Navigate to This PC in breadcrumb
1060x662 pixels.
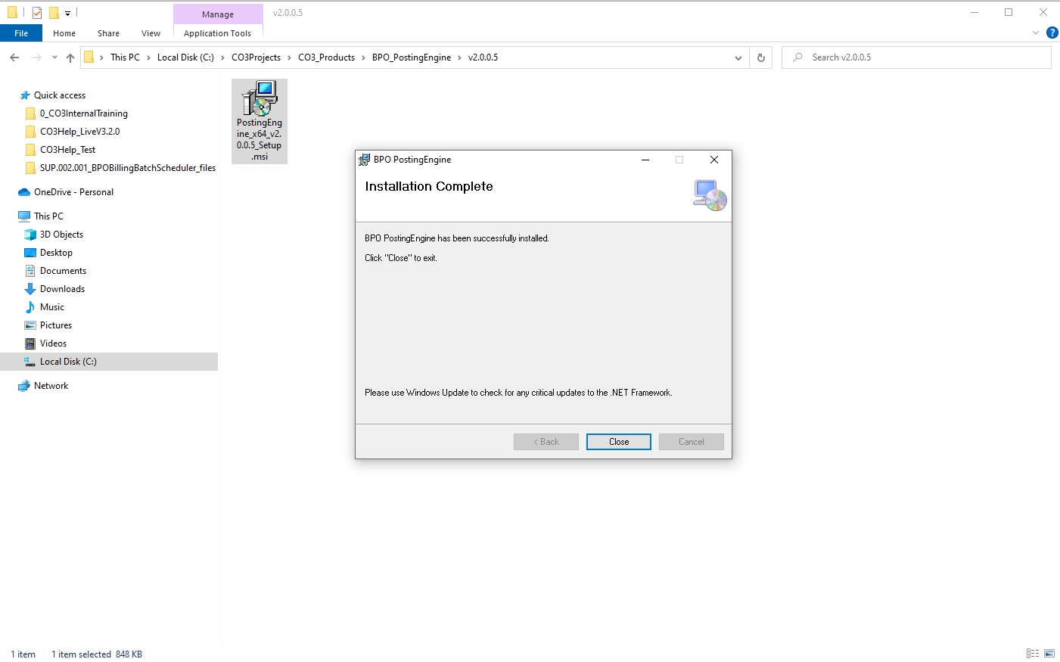pyautogui.click(x=125, y=57)
